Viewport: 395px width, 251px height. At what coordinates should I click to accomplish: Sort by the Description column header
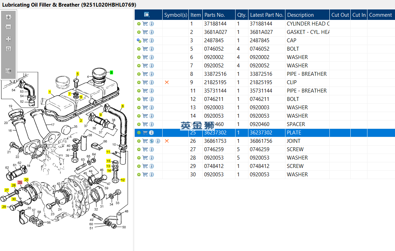coord(307,15)
